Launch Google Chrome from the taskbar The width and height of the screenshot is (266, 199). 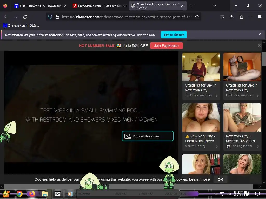tap(19, 194)
